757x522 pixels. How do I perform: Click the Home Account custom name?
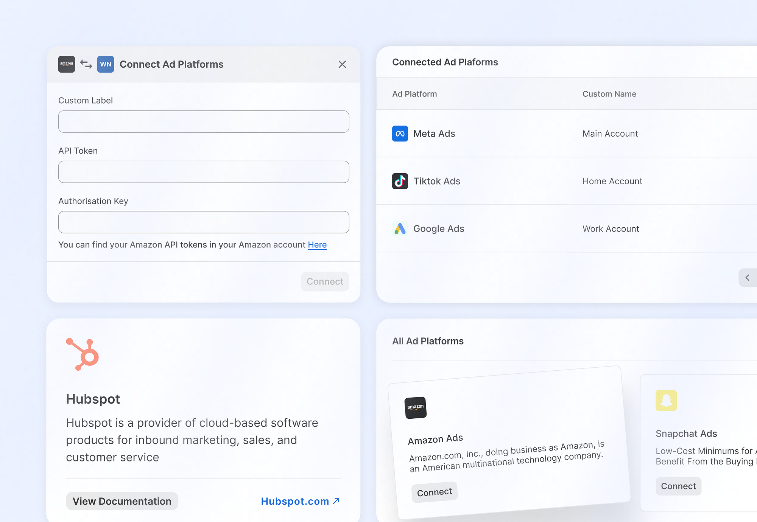click(612, 181)
